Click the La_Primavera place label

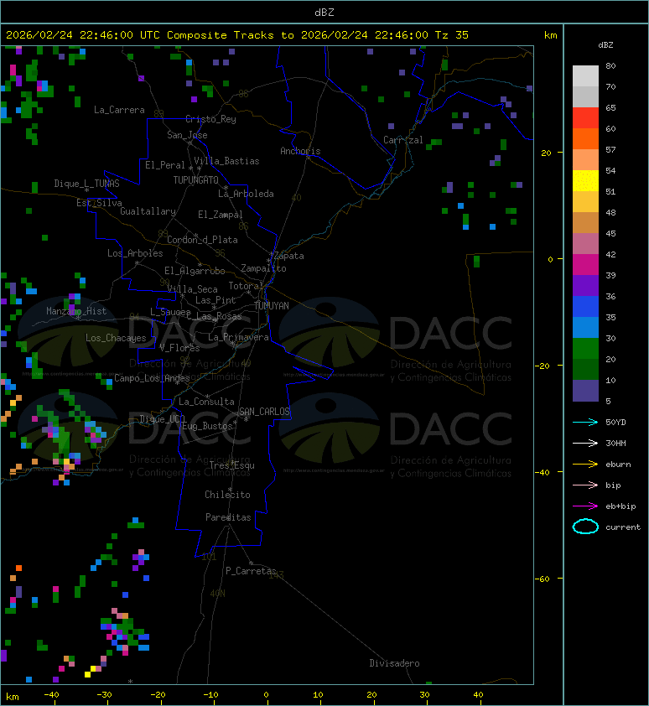coord(238,337)
